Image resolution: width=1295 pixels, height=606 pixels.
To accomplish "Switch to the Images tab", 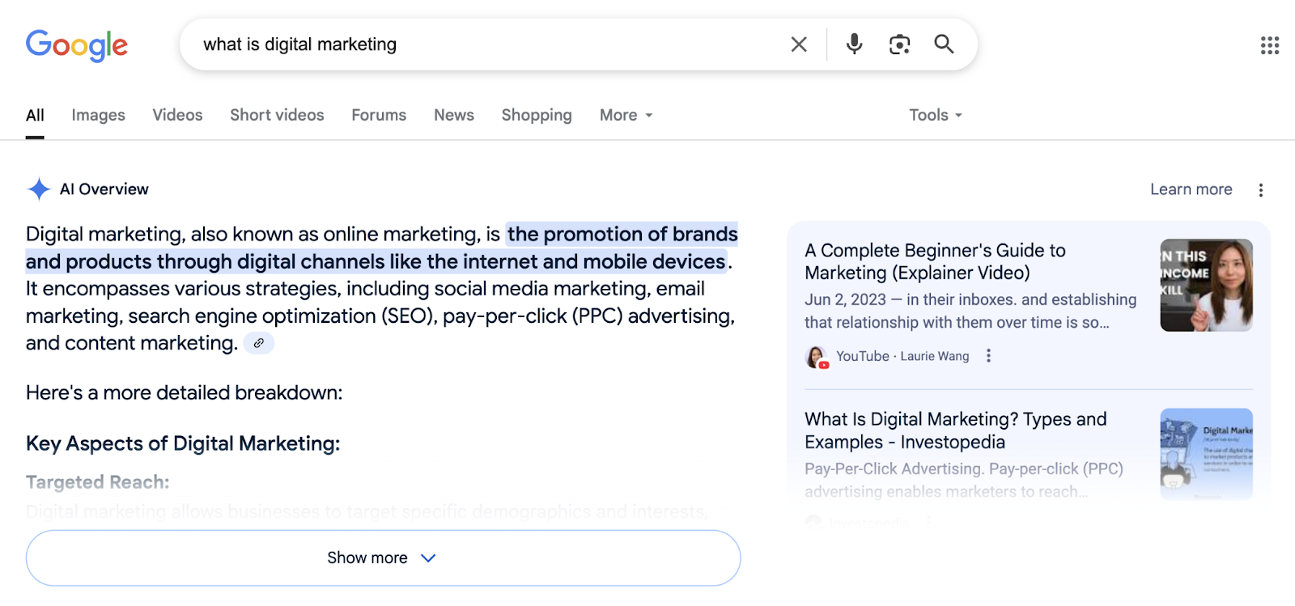I will pyautogui.click(x=97, y=115).
